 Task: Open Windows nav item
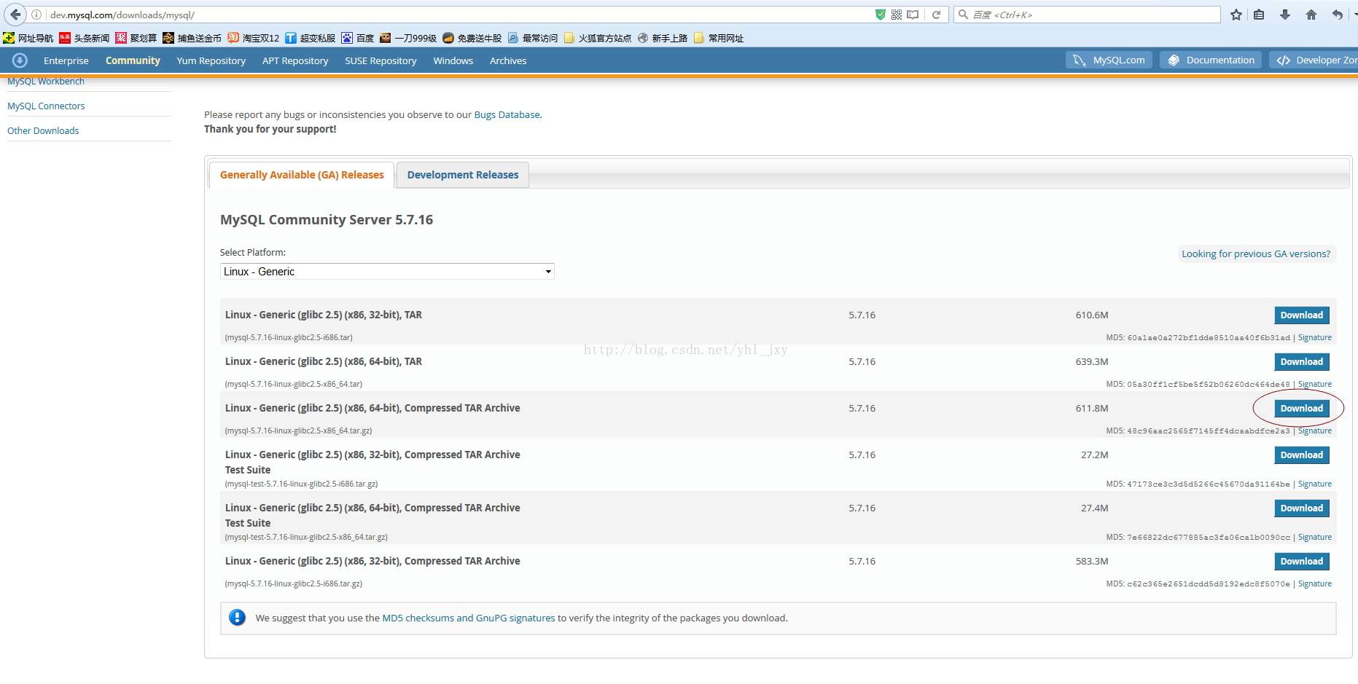(453, 60)
